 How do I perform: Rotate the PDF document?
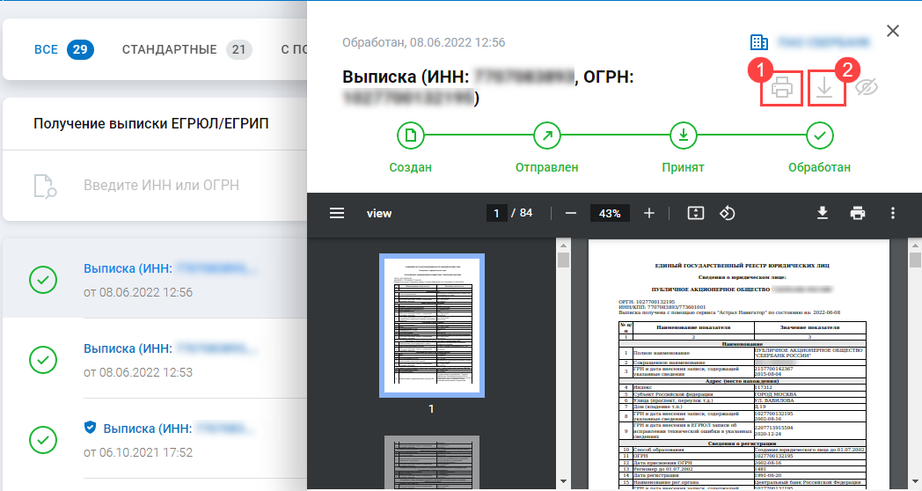[x=728, y=213]
